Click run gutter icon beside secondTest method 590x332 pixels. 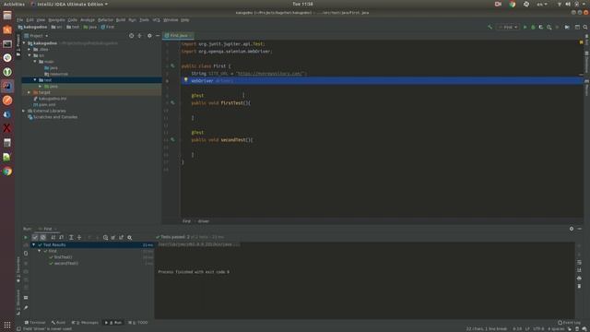172,139
